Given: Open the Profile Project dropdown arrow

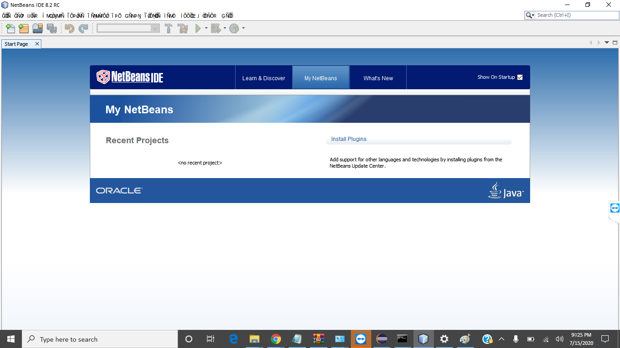Looking at the screenshot, I should pyautogui.click(x=243, y=29).
